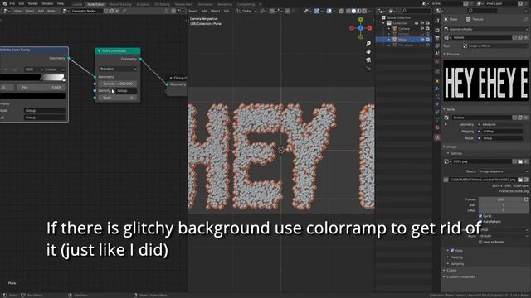
Task: Click the green Y axis gizmo
Action: point(361,20)
